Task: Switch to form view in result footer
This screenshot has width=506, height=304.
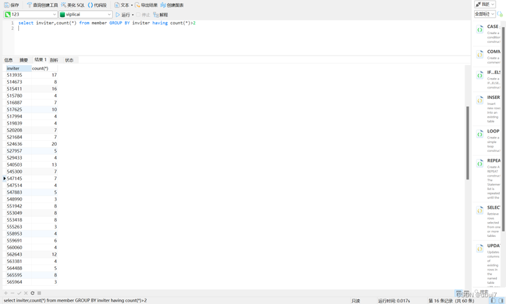Action: coord(466,293)
